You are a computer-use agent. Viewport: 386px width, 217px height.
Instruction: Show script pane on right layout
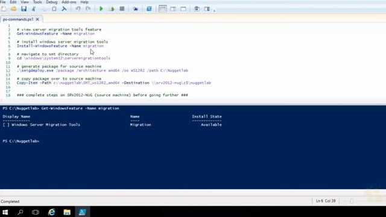click(x=173, y=9)
